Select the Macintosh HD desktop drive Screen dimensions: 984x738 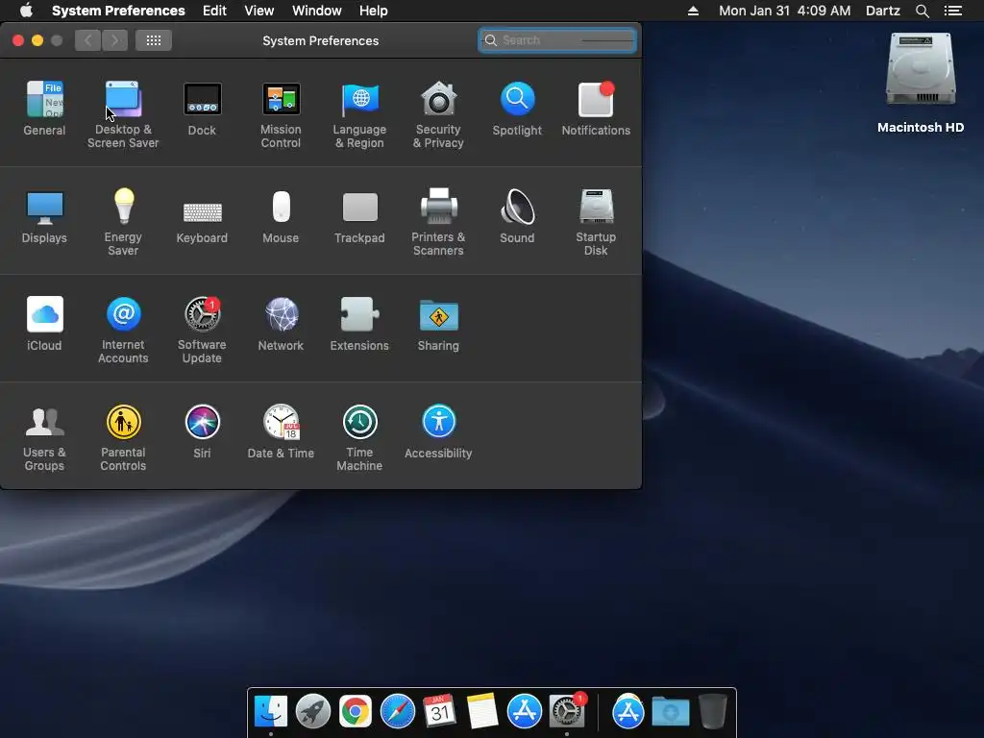921,83
